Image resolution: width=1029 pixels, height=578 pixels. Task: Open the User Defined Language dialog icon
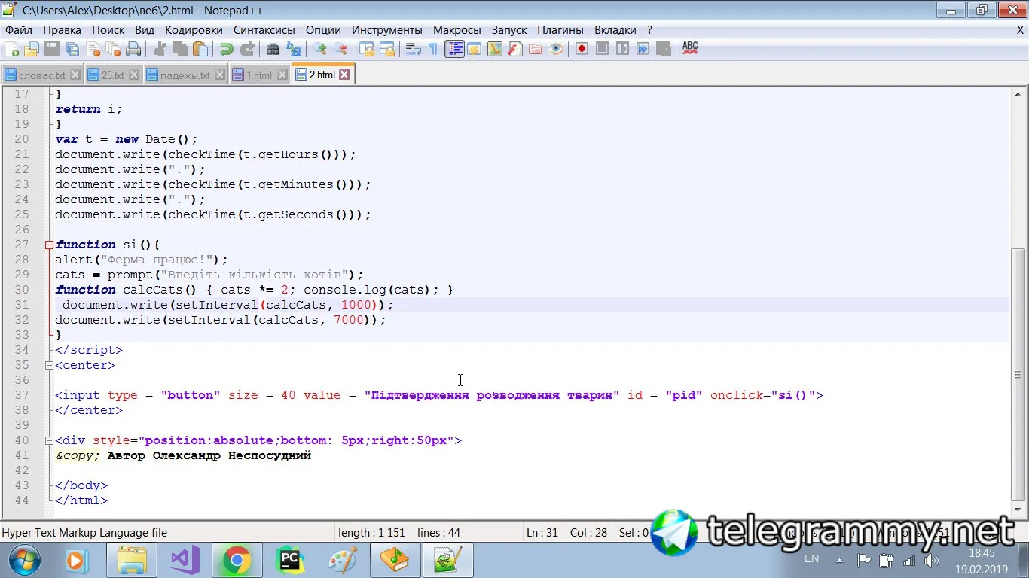click(474, 50)
